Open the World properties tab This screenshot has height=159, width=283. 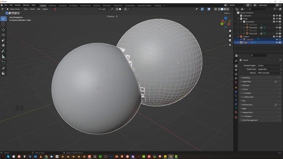pyautogui.click(x=236, y=83)
